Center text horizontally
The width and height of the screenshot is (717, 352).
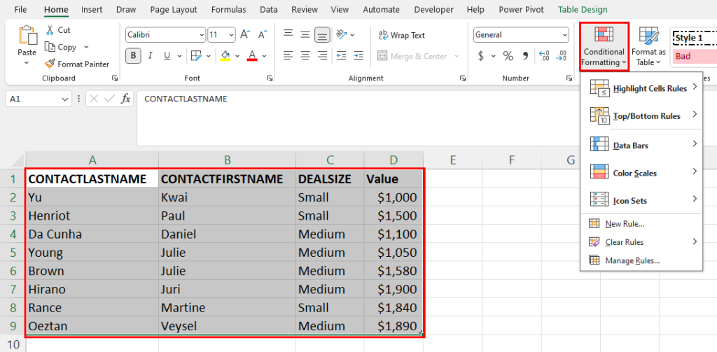click(x=305, y=56)
